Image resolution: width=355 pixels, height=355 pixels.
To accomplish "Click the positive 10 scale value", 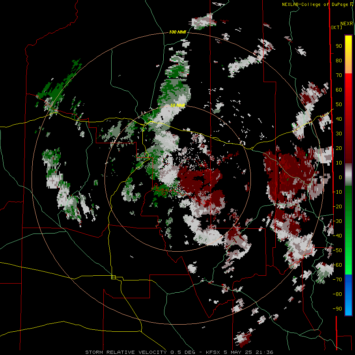I will 339,163.
